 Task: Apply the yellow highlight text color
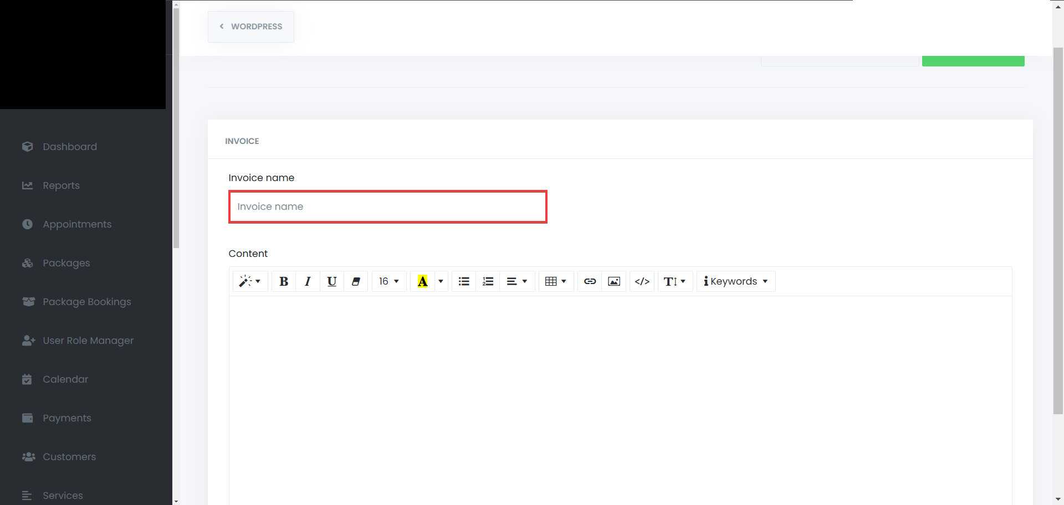tap(422, 281)
